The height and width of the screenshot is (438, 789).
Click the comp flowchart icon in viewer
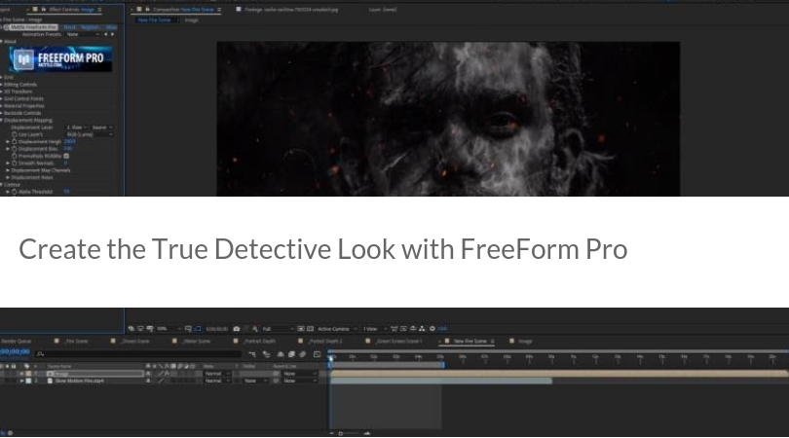pyautogui.click(x=422, y=329)
